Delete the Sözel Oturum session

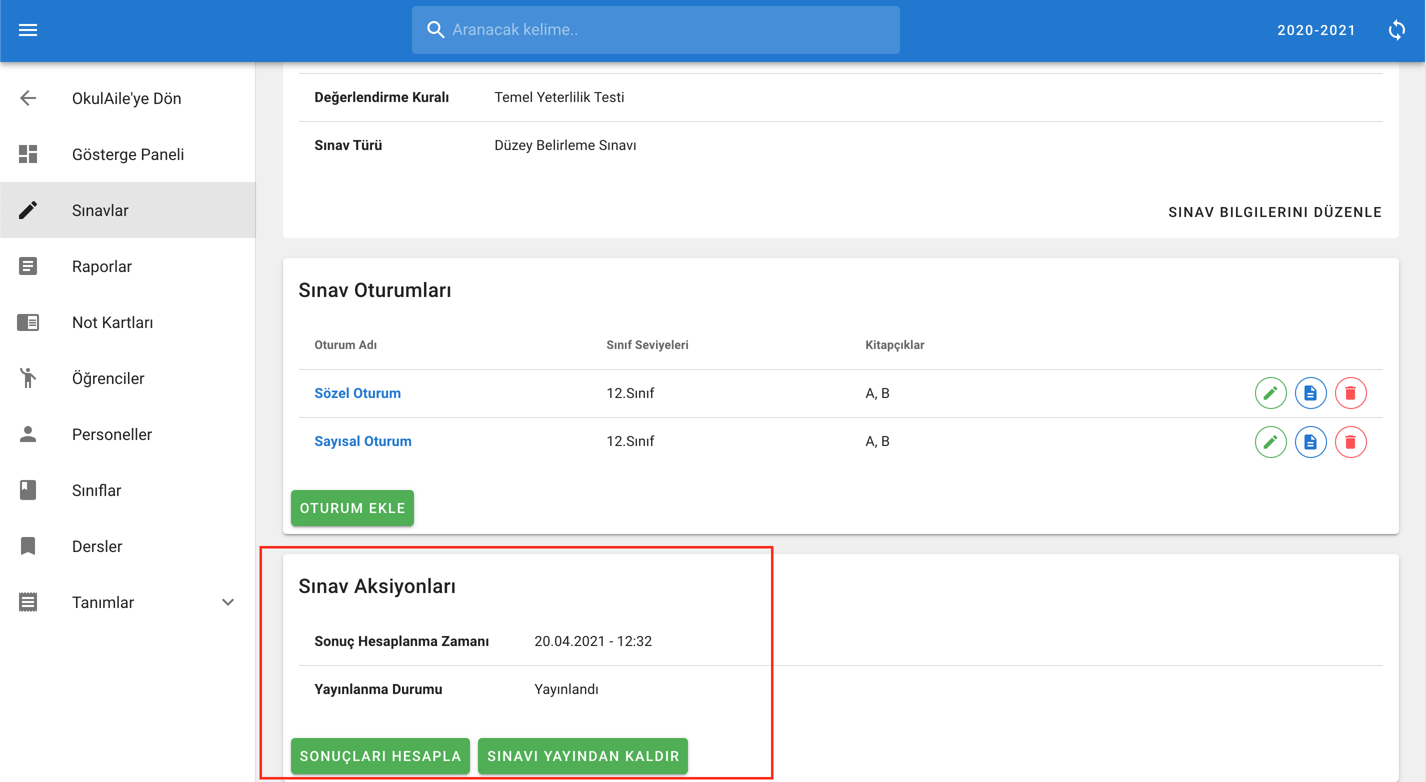(x=1350, y=393)
